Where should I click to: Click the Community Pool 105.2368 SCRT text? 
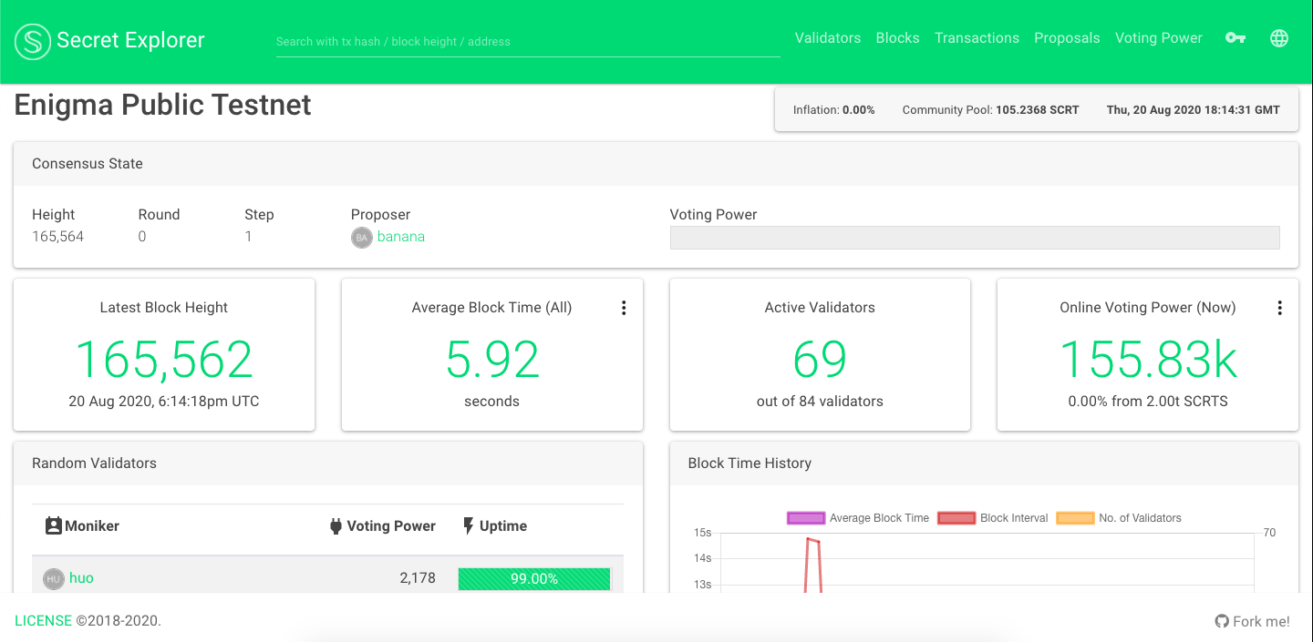[x=991, y=109]
